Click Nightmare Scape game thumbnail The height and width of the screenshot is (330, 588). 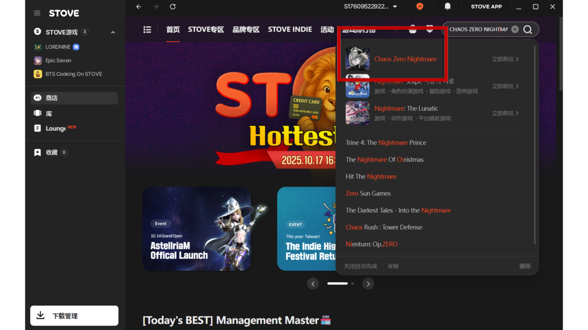click(x=358, y=86)
